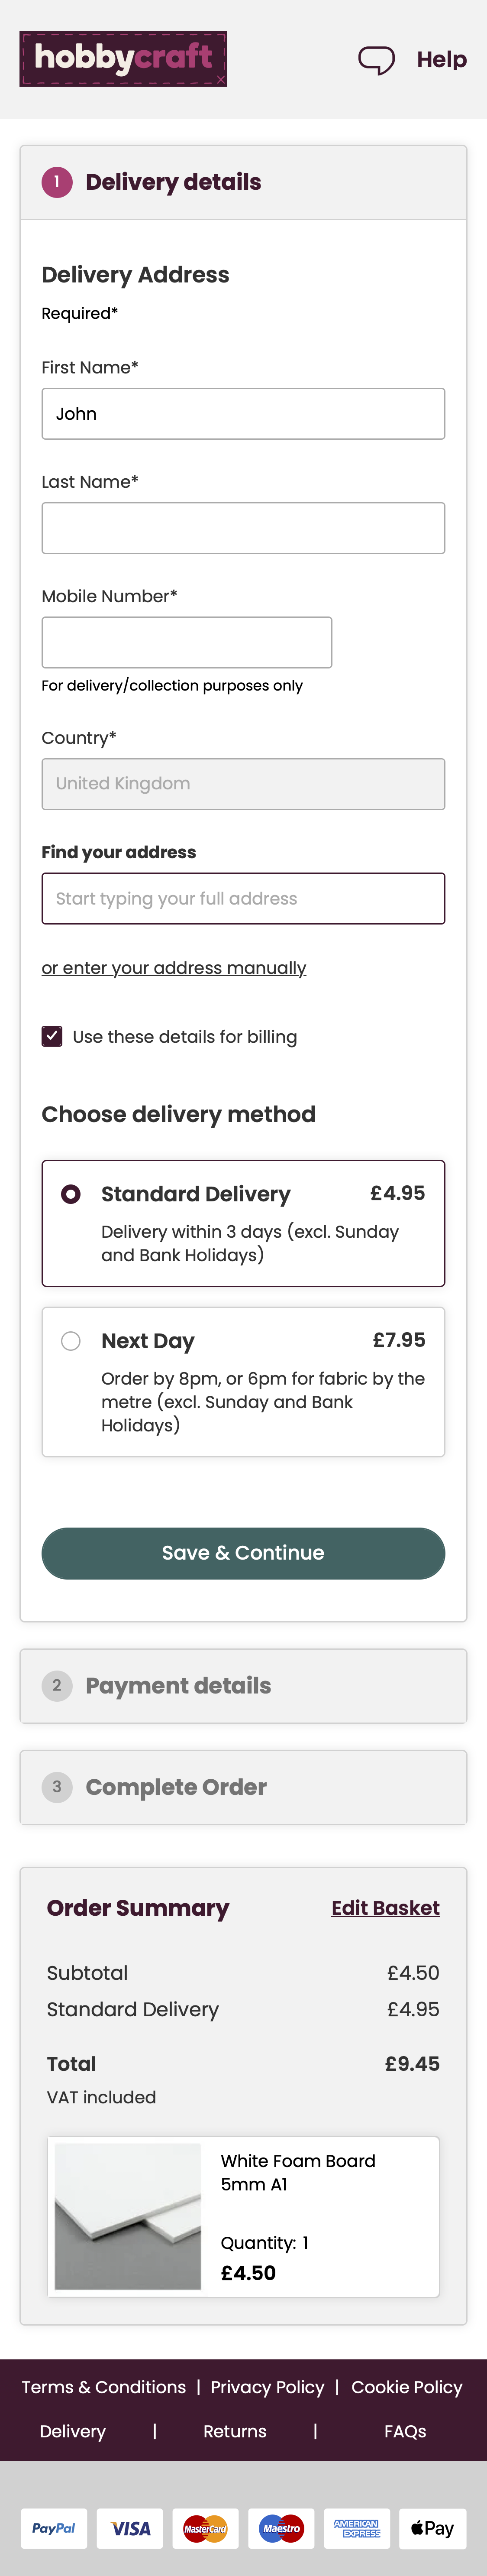Select Next Day delivery option
This screenshot has height=2576, width=487.
point(70,1340)
